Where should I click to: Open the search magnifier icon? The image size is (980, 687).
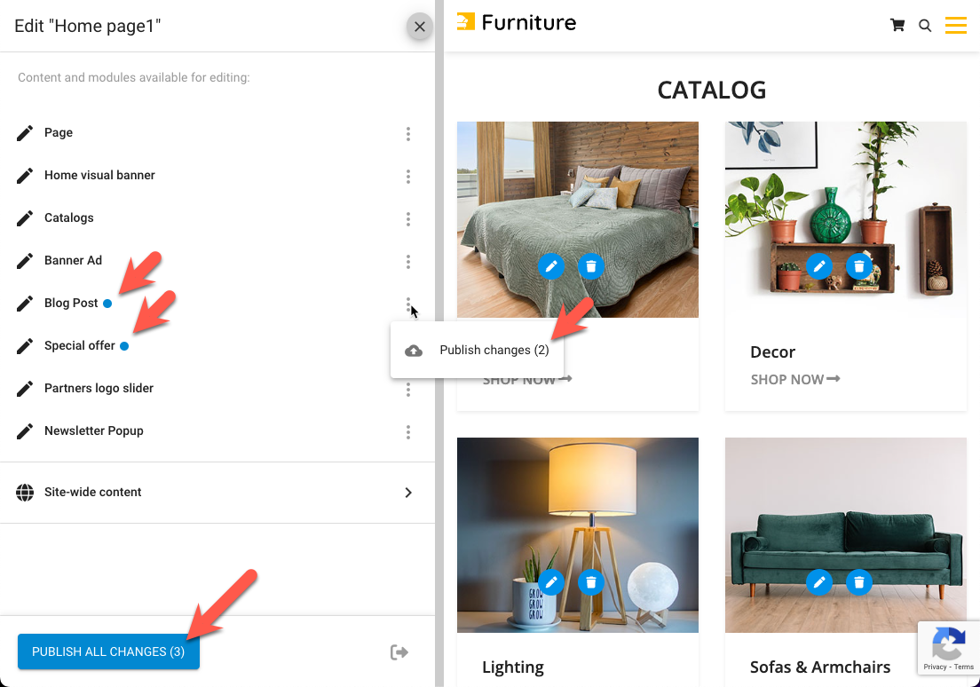(x=925, y=26)
